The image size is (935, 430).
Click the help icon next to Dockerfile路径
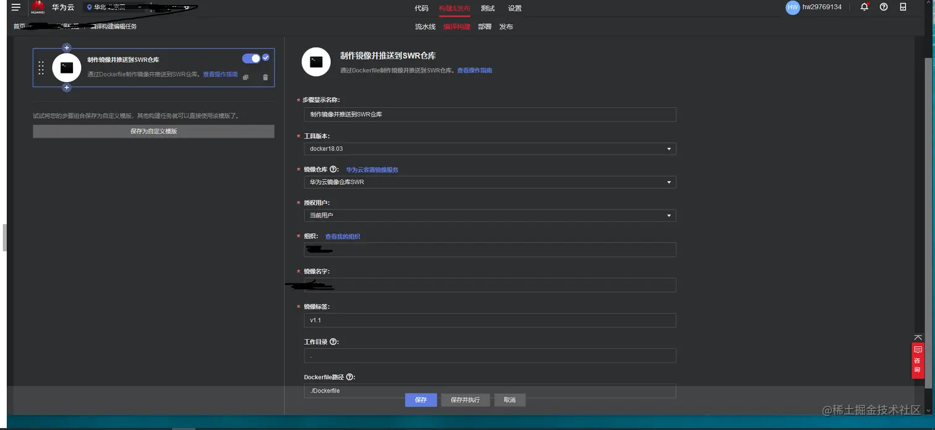[350, 377]
